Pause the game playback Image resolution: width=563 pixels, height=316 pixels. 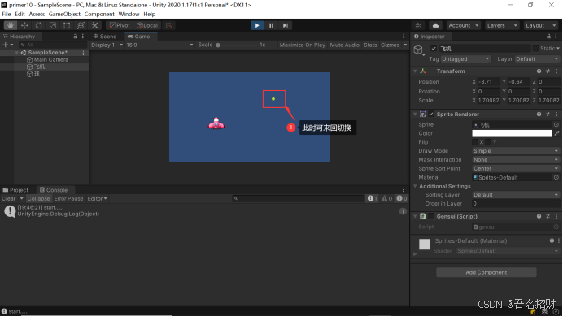[x=271, y=25]
